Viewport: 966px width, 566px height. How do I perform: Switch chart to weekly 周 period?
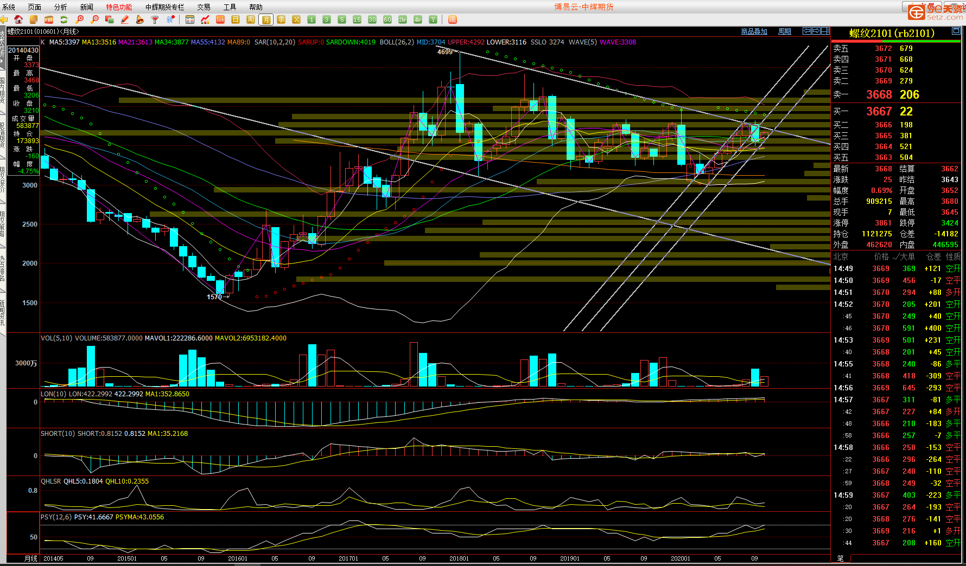[250, 20]
